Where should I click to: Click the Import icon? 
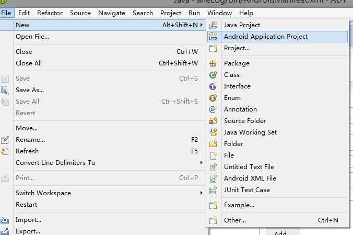pyautogui.click(x=5, y=220)
